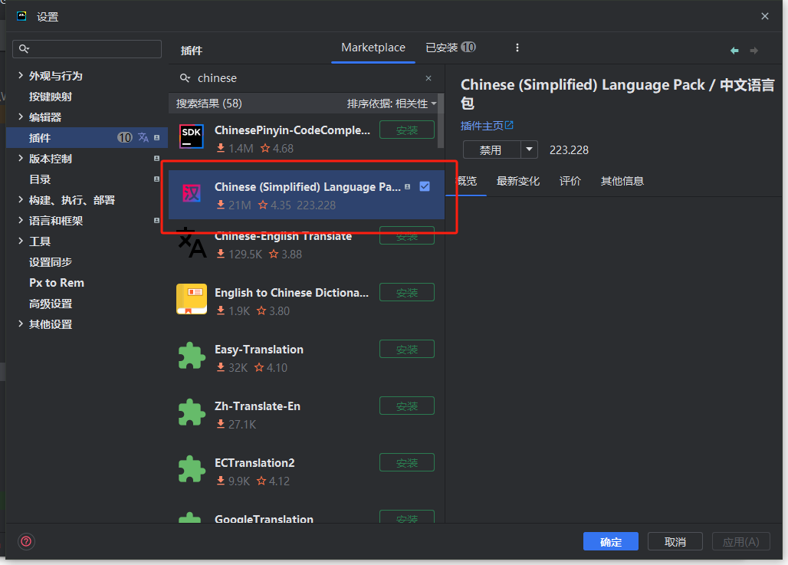788x565 pixels.
Task: Install English to Chinese Dictionary plugin
Action: (406, 292)
